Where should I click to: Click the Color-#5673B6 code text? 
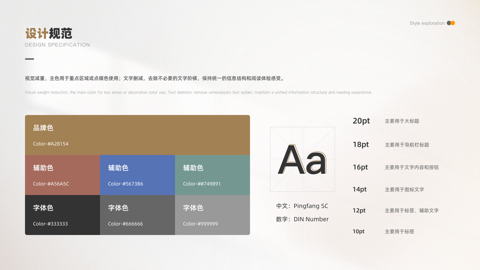126,184
